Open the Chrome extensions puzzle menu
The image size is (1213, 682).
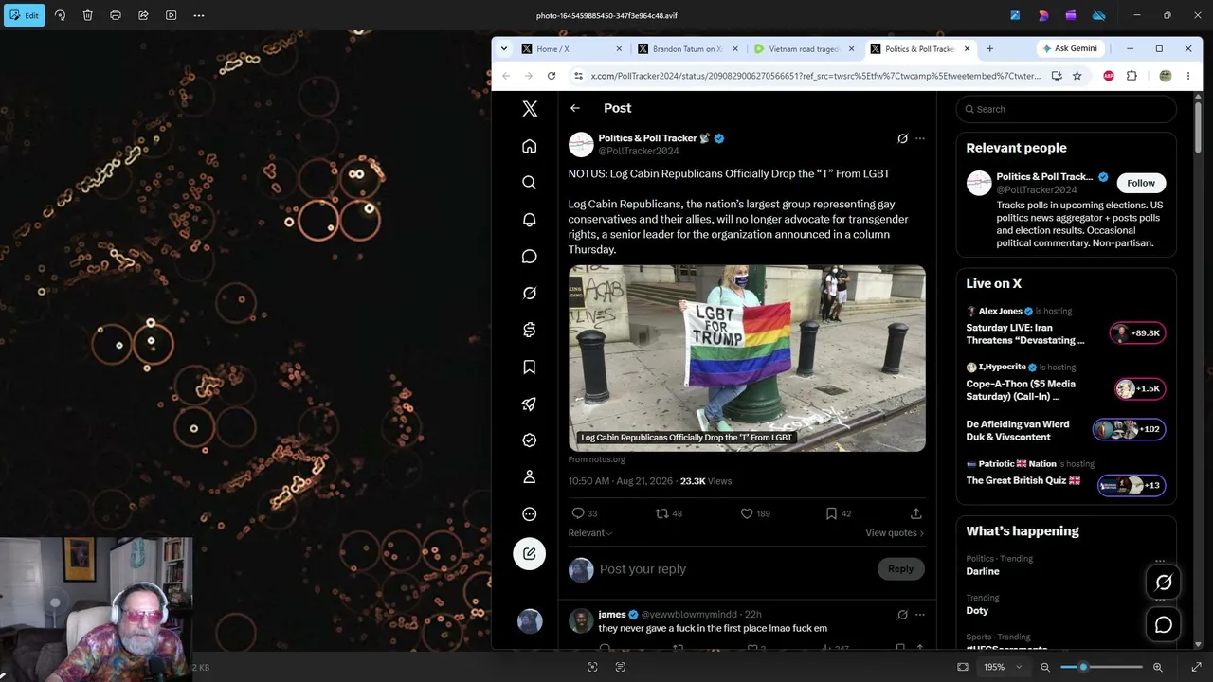1132,76
